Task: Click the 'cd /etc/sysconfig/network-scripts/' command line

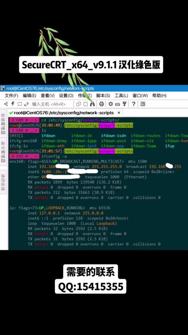Action: point(80,120)
